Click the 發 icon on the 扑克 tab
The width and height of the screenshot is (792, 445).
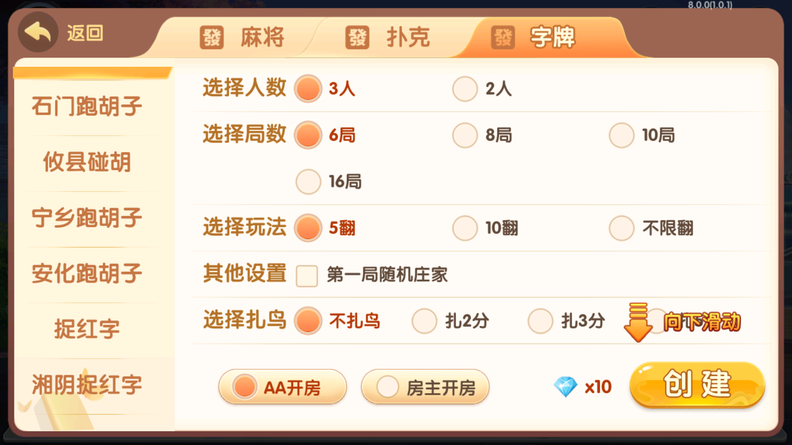pos(357,37)
